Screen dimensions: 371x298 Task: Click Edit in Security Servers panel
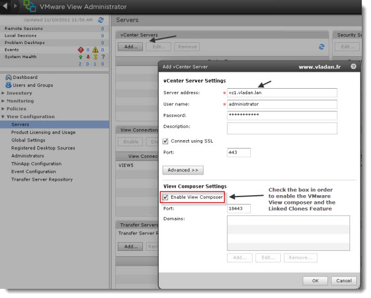pyautogui.click(x=347, y=47)
